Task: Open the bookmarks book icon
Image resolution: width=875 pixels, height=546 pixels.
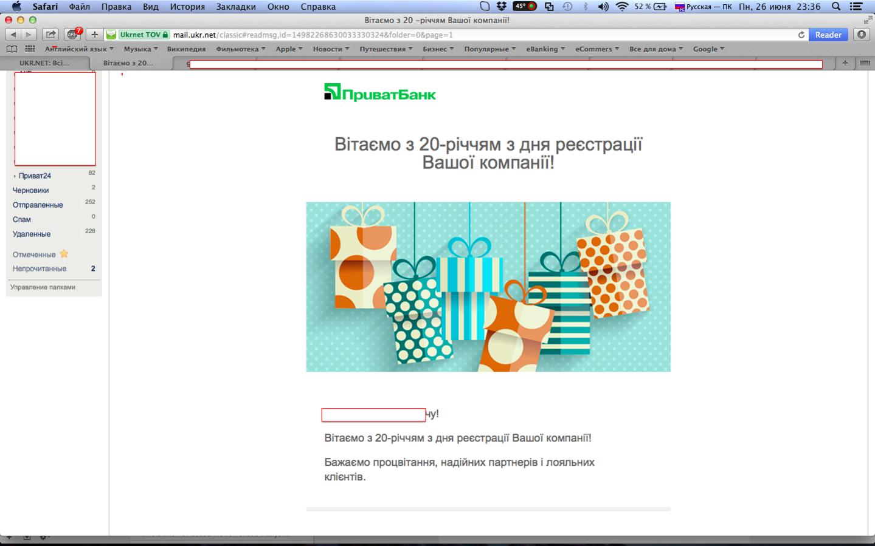Action: tap(12, 49)
